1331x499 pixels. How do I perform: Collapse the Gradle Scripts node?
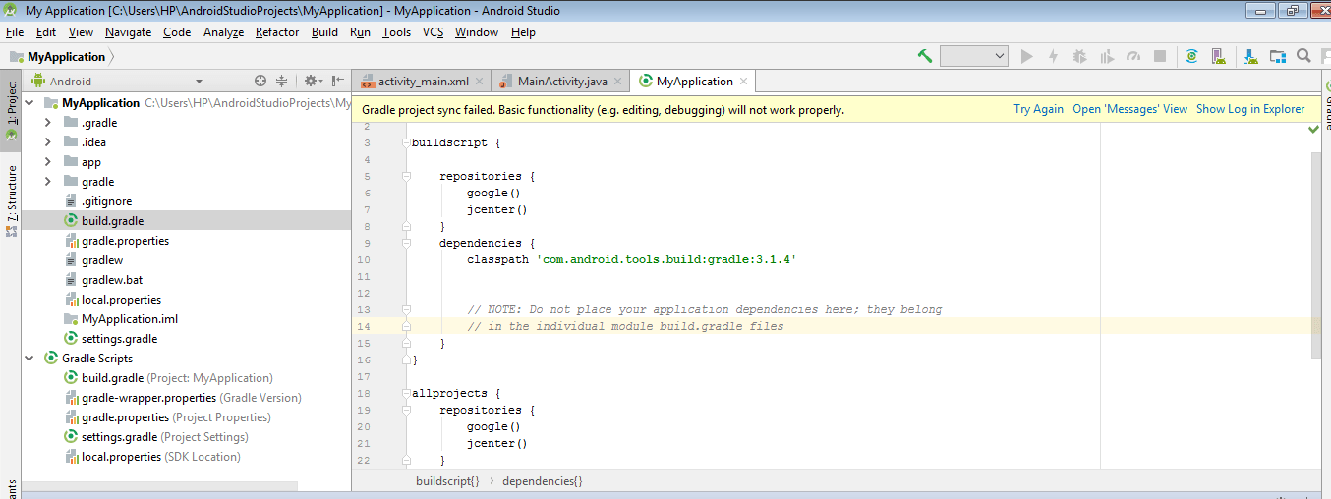tap(29, 359)
